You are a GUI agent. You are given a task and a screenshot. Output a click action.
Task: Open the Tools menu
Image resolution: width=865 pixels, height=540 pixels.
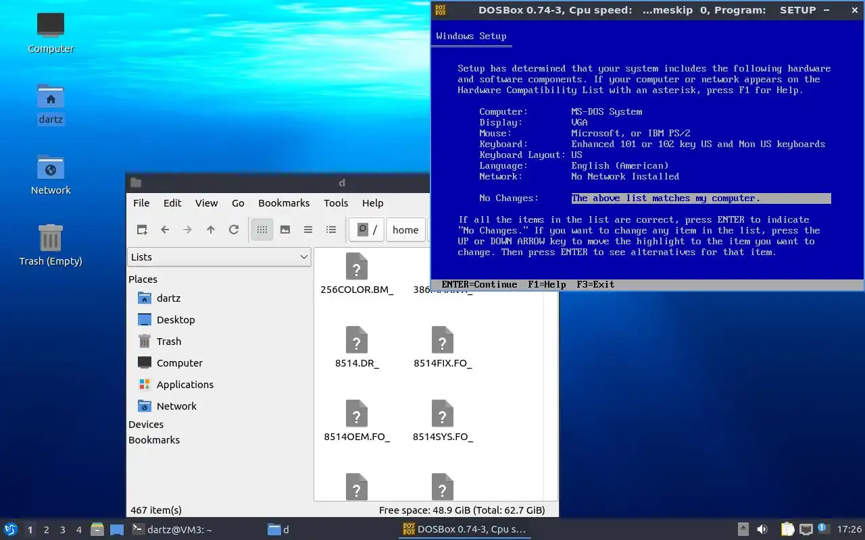(336, 202)
